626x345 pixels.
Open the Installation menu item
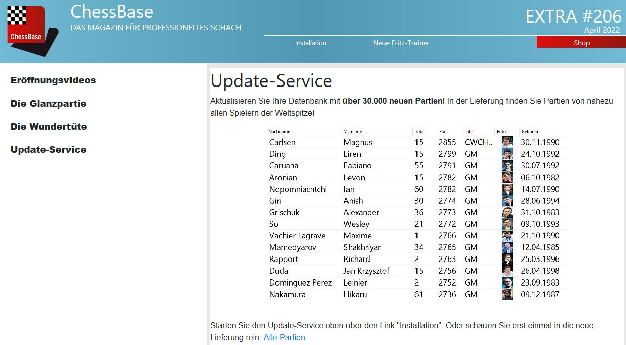[310, 43]
